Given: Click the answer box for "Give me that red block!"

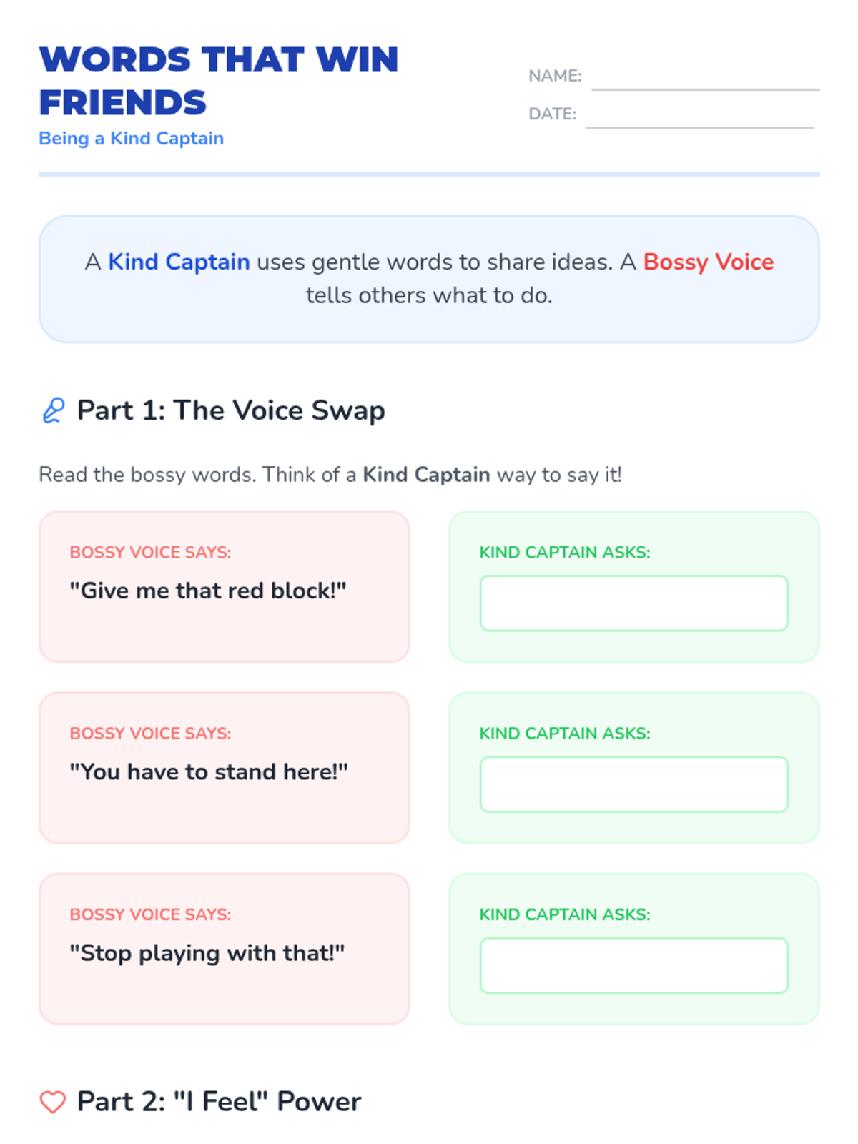Looking at the screenshot, I should pyautogui.click(x=634, y=603).
